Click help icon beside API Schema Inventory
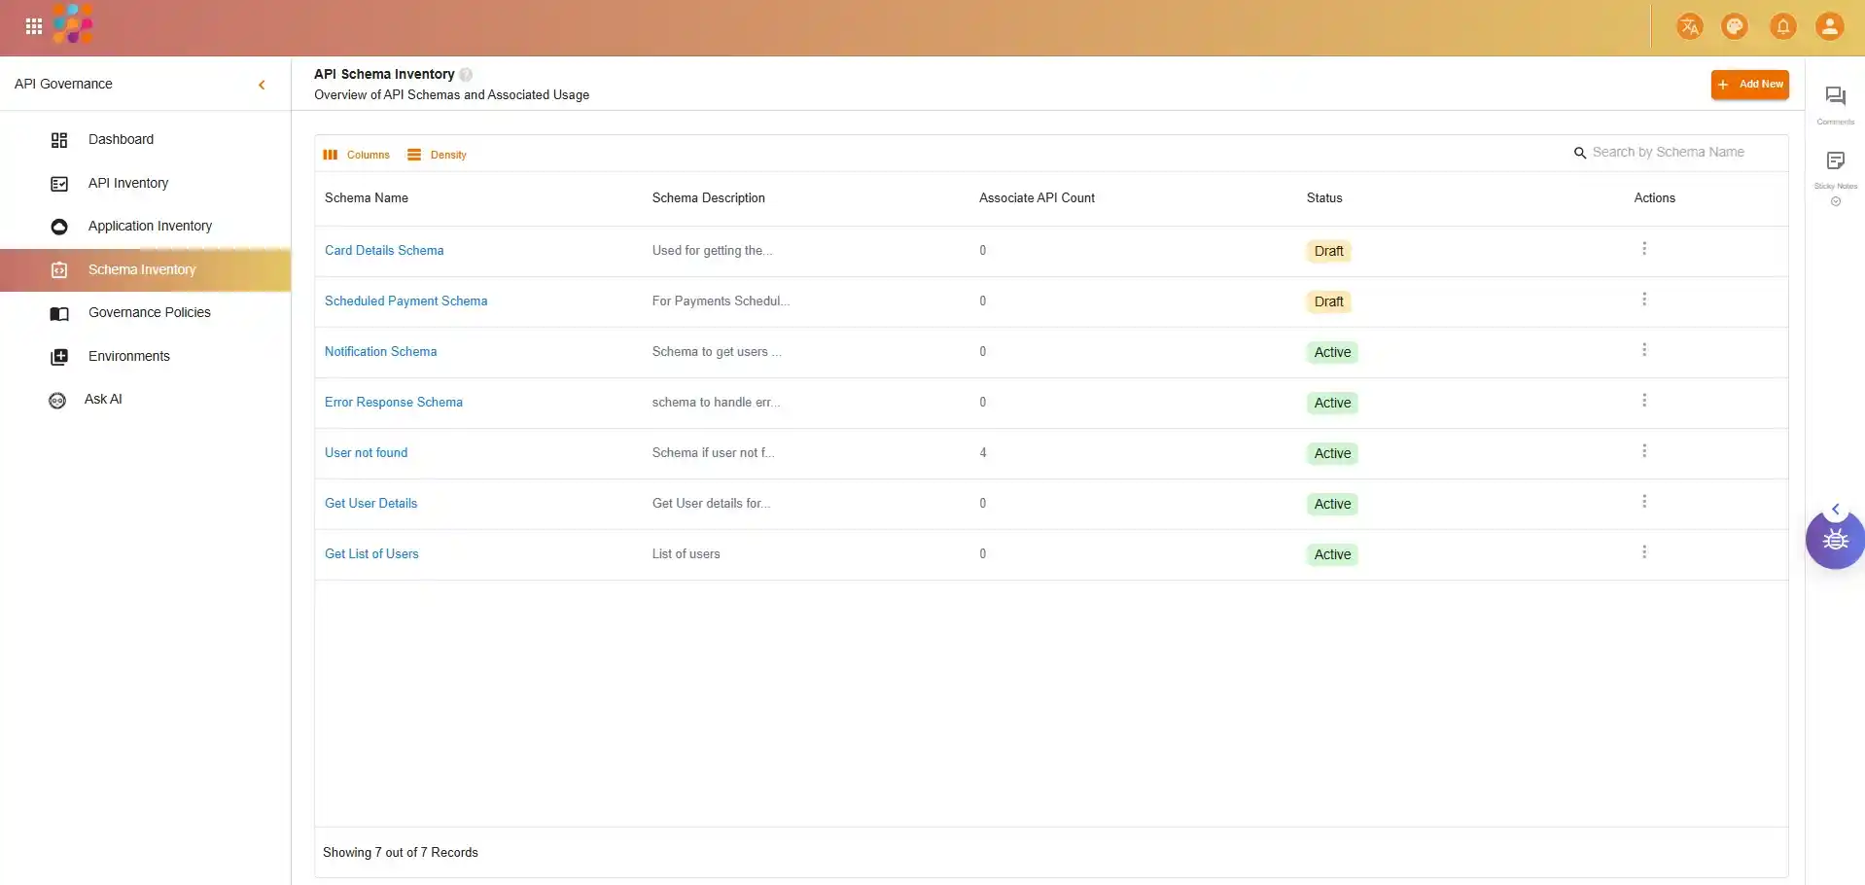The image size is (1865, 885). tap(466, 75)
